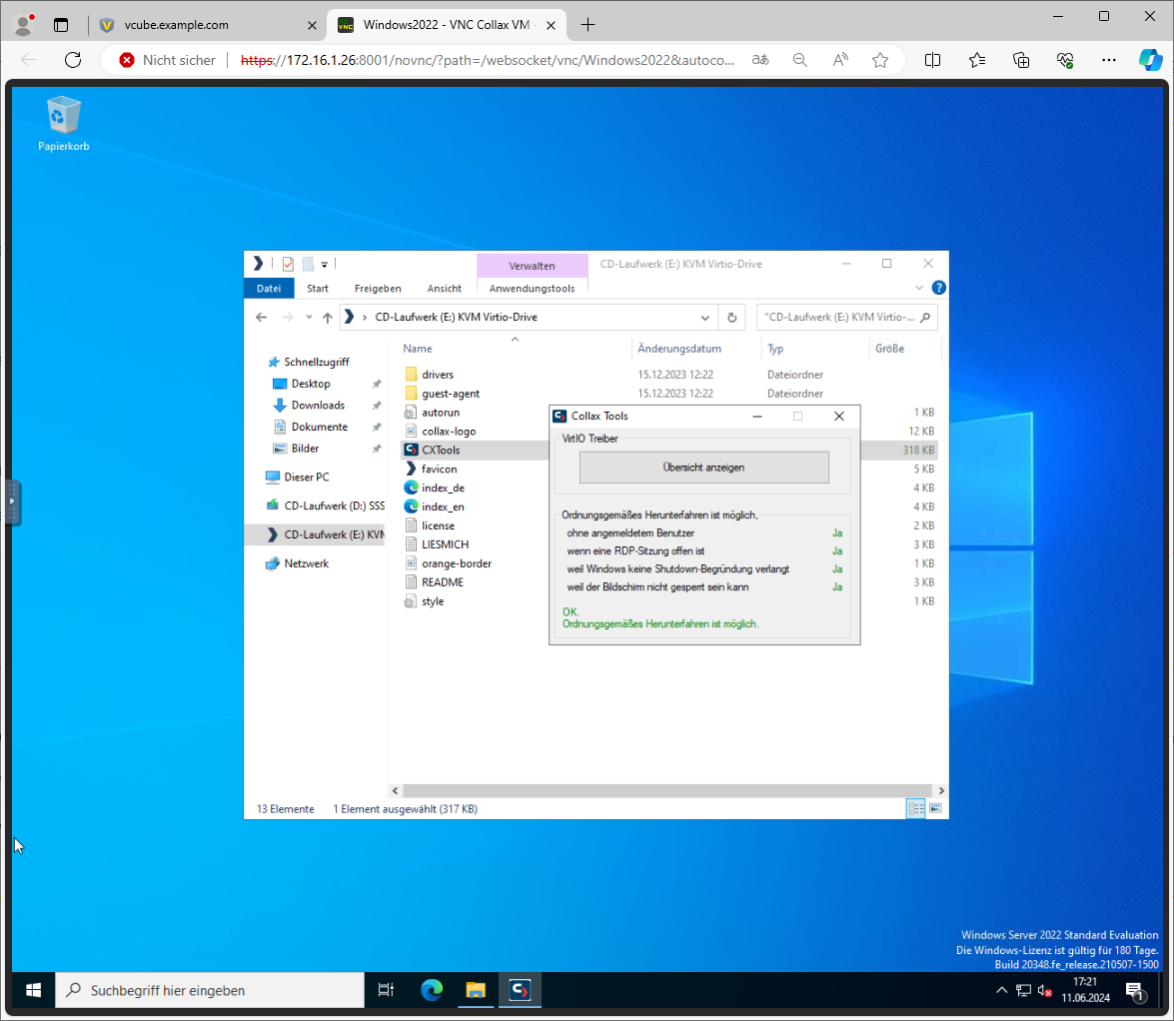Click the browser address bar URL

coord(488,60)
